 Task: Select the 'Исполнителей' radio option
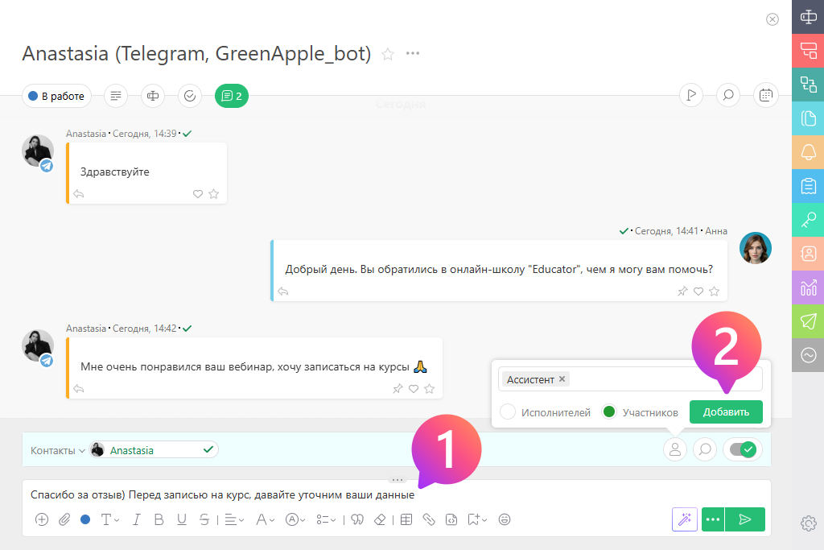(508, 411)
